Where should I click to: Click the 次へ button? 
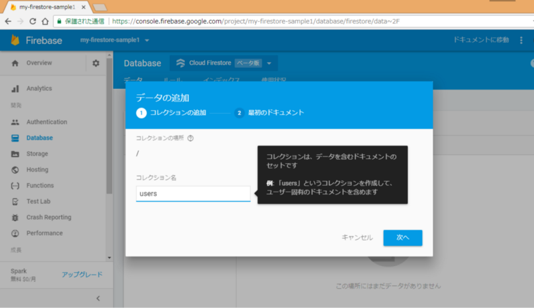403,238
